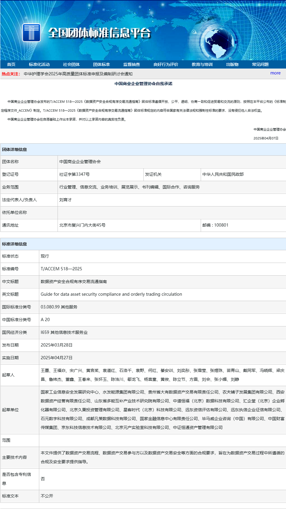Select 团体标准 in the navigation bar
This screenshot has height=509, width=286.
102,64
